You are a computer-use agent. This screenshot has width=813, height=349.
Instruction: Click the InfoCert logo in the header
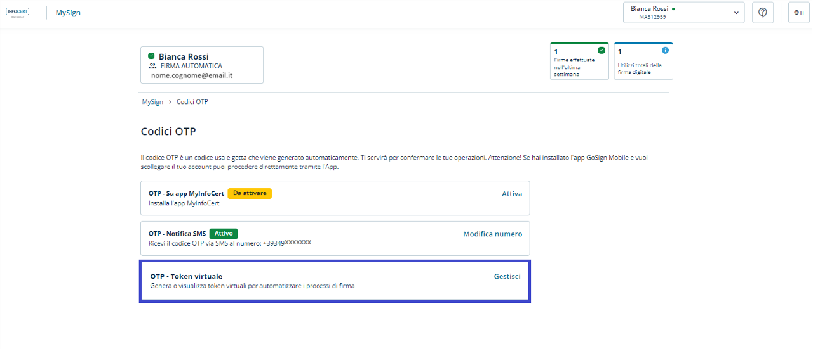click(x=17, y=13)
